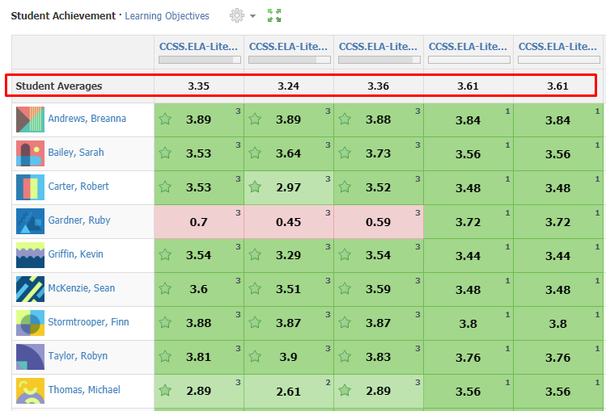This screenshot has height=411, width=606.
Task: Click McKenzie, Sean's avatar image
Action: coord(30,289)
